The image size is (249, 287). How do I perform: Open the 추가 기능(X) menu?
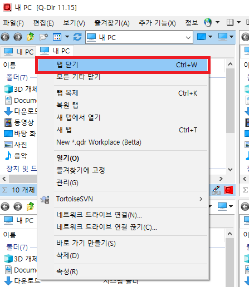[157, 23]
